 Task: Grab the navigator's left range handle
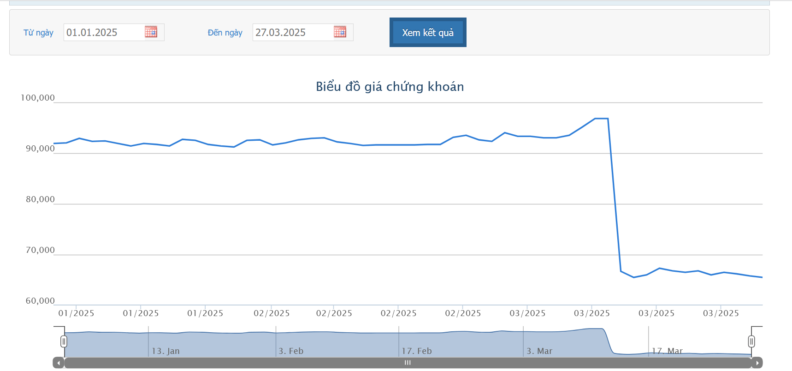pos(64,341)
